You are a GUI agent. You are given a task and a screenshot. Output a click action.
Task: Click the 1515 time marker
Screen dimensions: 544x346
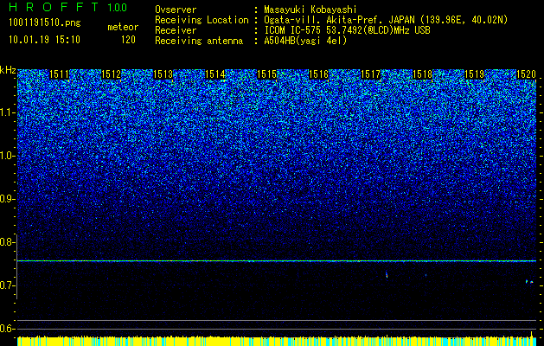coord(266,74)
